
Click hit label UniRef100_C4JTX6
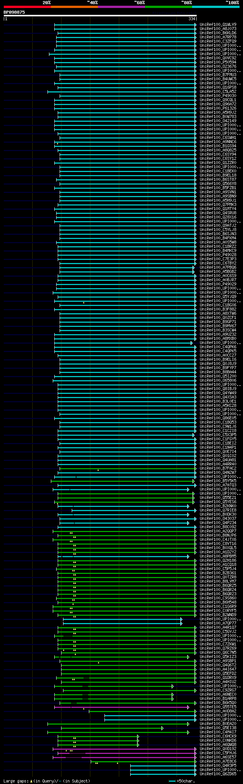[x=218, y=539]
